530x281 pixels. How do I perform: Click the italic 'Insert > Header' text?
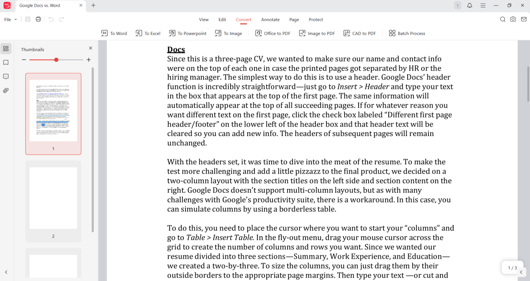coord(363,87)
